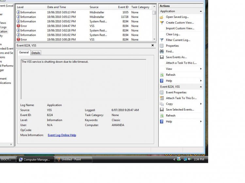The image size is (245, 183).
Task: Click the Computer Management icon on the taskbar
Action: coord(21,160)
